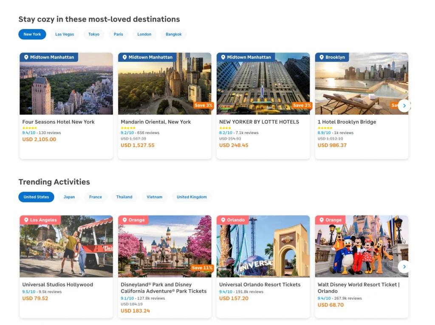Open the New Yorker by Lotte Hotels photo
435x325 pixels.
(x=263, y=84)
